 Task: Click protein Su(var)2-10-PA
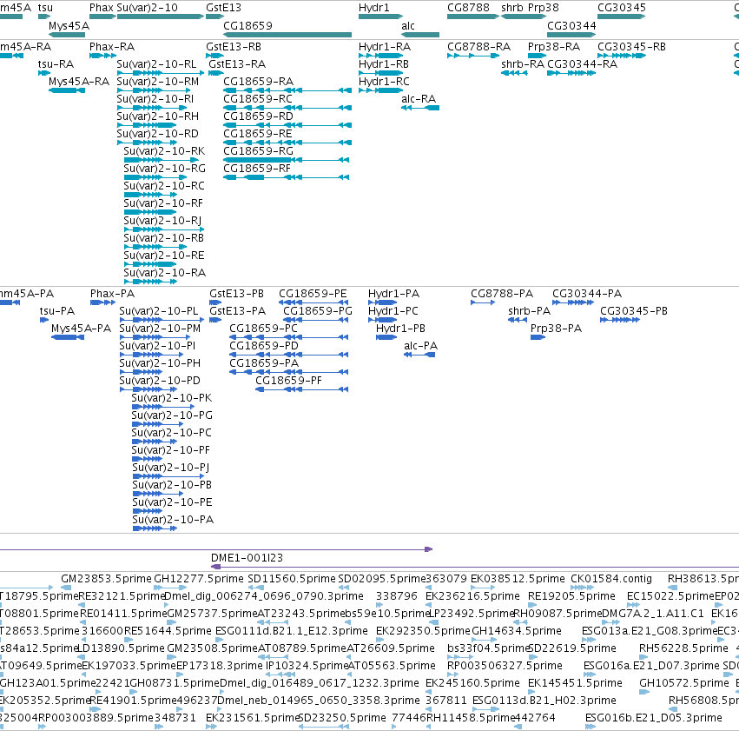tap(173, 520)
